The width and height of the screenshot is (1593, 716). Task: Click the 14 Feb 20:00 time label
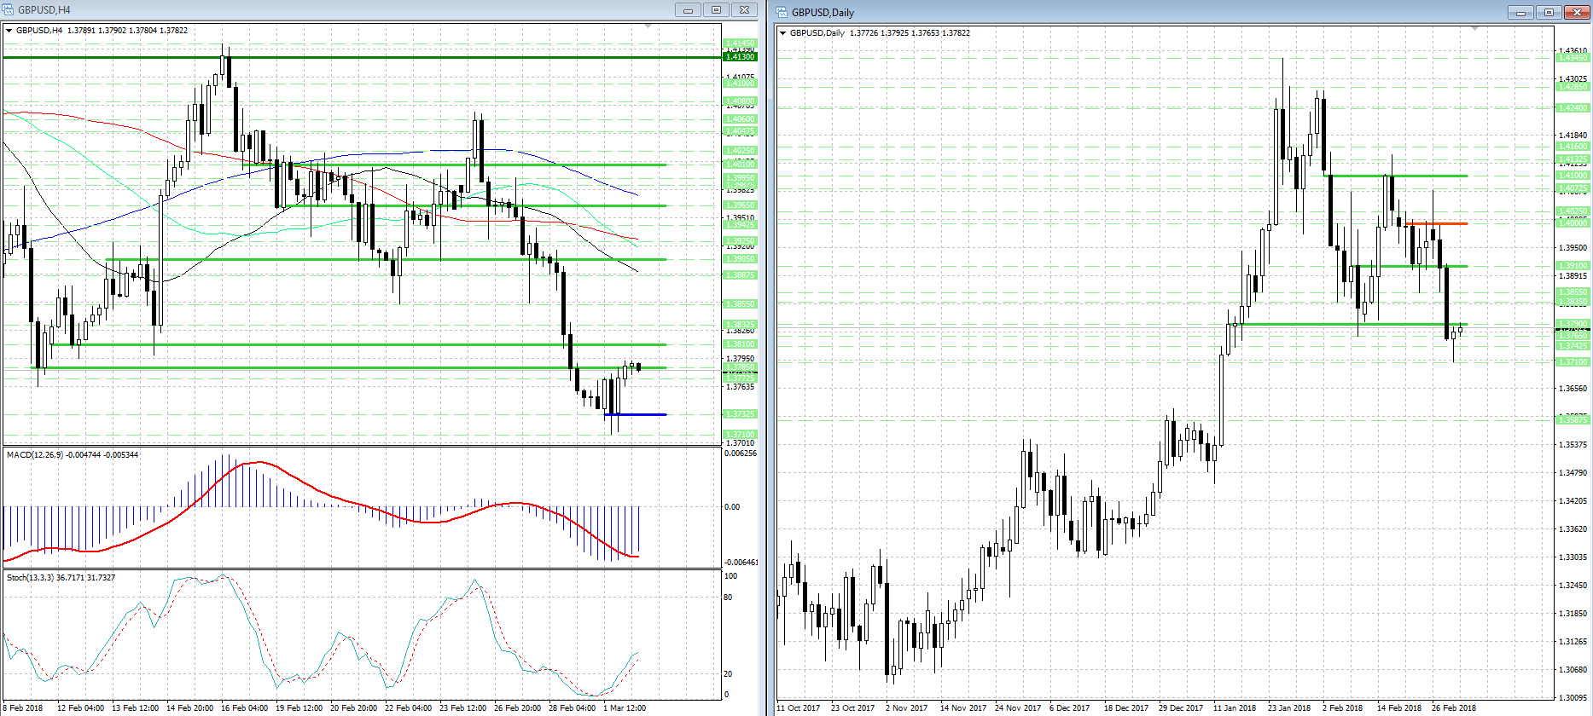[190, 708]
